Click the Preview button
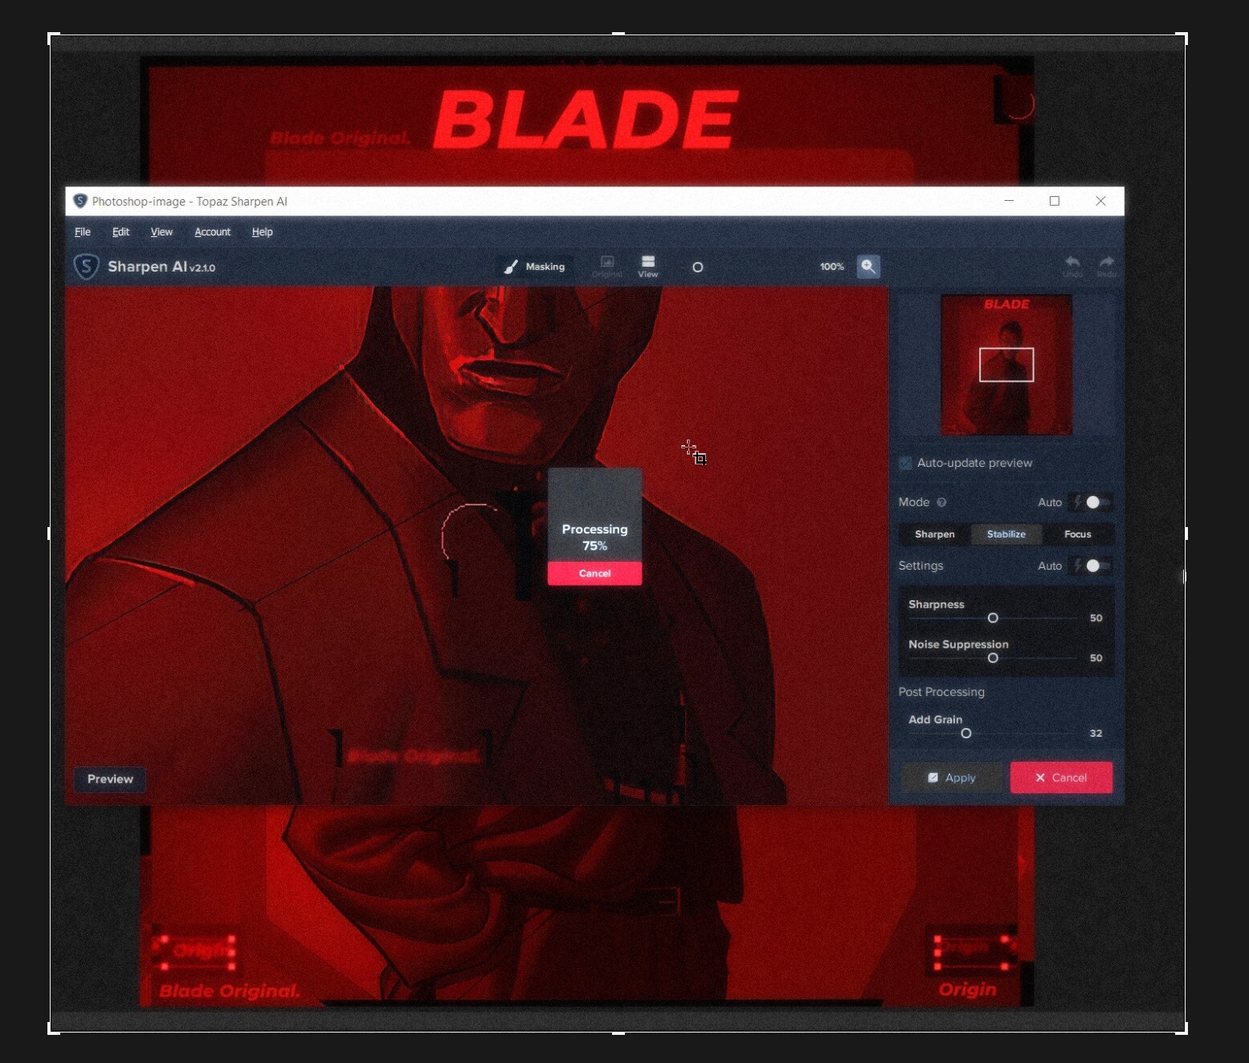The height and width of the screenshot is (1063, 1249). click(x=110, y=779)
